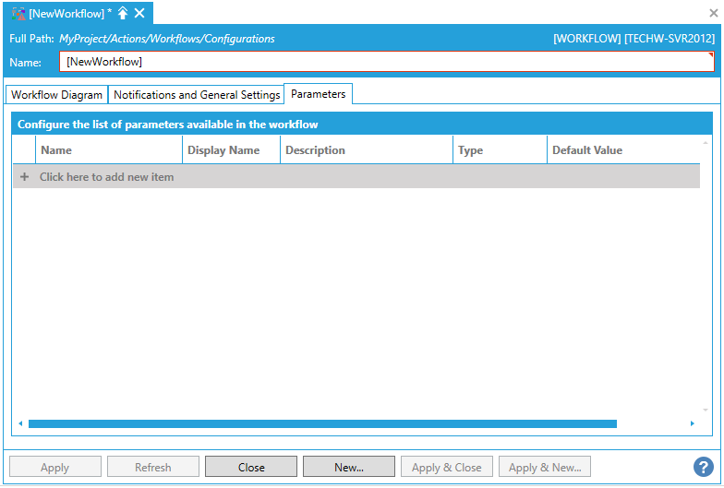Close the NewWorkflow tab with the X icon
724x488 pixels.
pyautogui.click(x=139, y=13)
